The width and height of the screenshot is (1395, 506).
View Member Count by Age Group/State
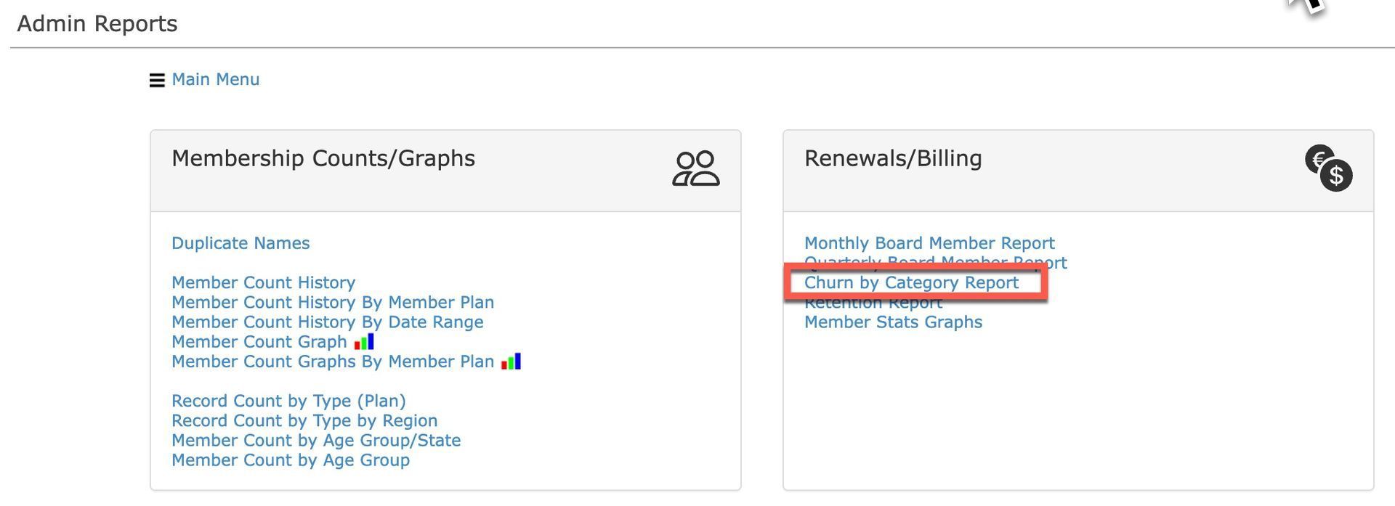(x=316, y=440)
